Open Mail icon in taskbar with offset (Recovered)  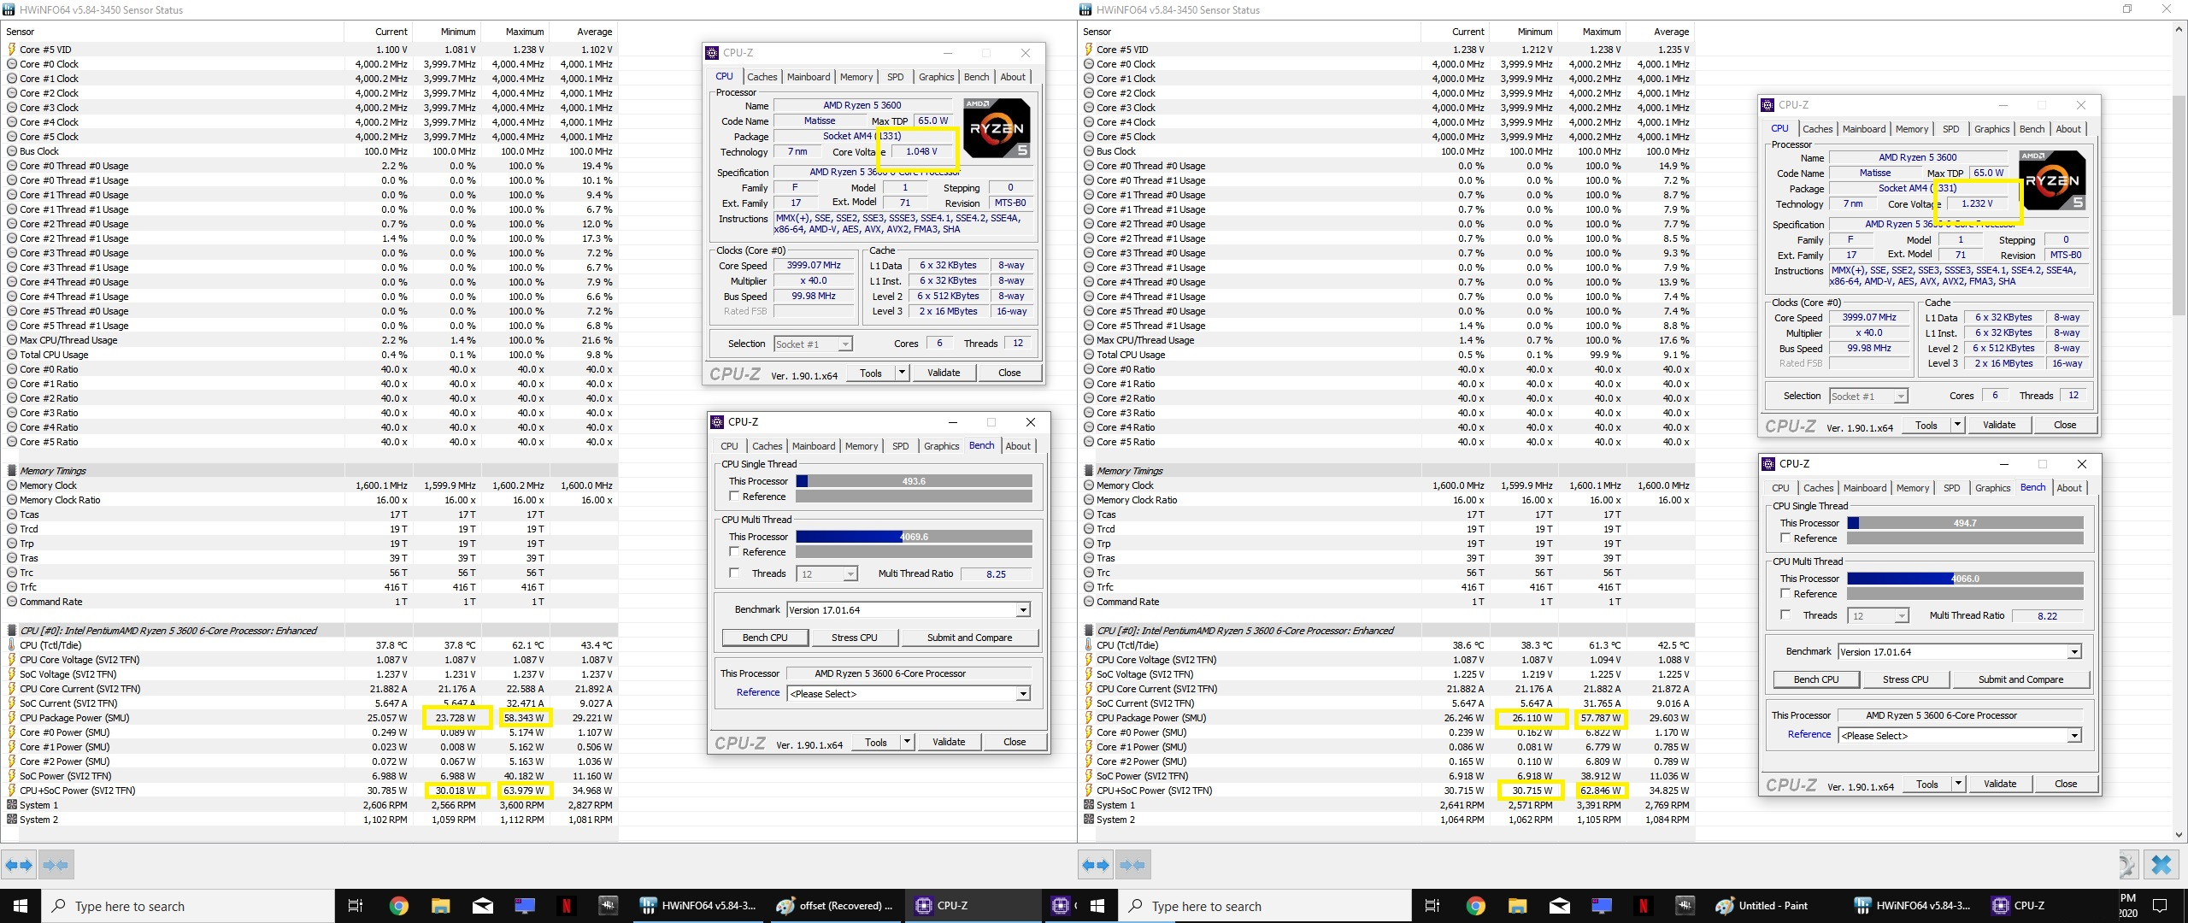coord(483,906)
